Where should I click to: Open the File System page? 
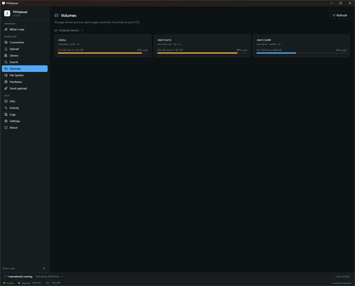(x=25, y=75)
